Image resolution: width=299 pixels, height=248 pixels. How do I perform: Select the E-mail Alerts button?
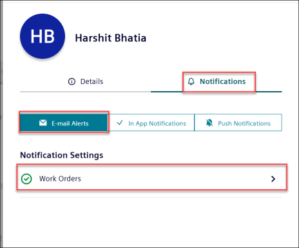tap(64, 123)
